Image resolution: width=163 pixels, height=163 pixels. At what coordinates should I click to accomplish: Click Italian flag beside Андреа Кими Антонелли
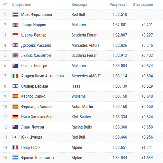(15, 76)
